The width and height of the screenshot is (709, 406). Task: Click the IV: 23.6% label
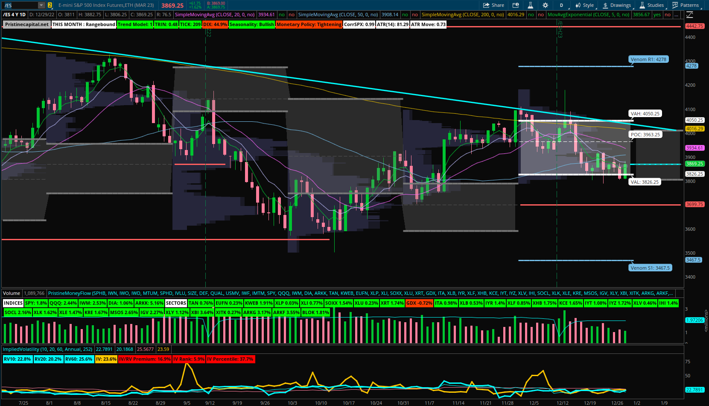106,359
